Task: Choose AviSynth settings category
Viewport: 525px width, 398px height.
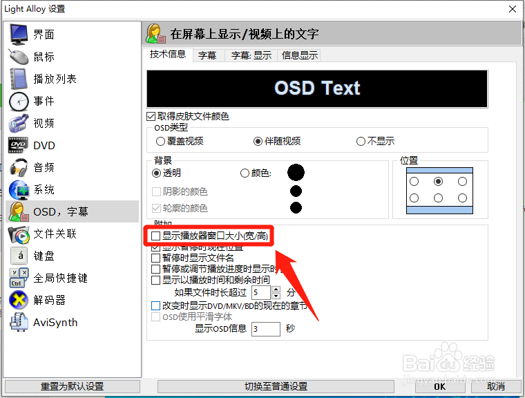Action: [55, 322]
